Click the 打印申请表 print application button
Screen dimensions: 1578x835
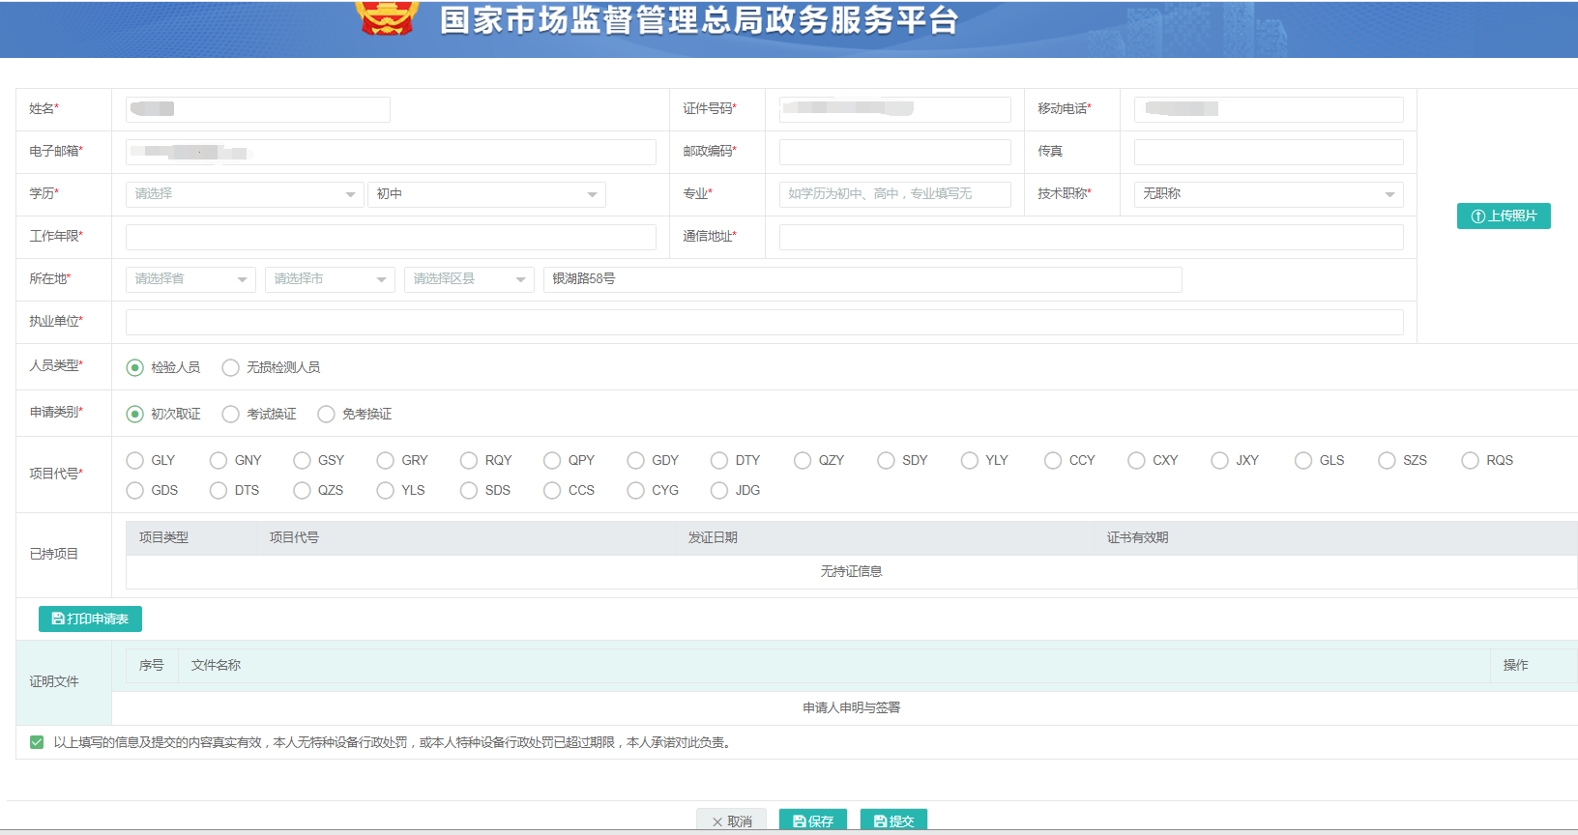click(x=90, y=619)
